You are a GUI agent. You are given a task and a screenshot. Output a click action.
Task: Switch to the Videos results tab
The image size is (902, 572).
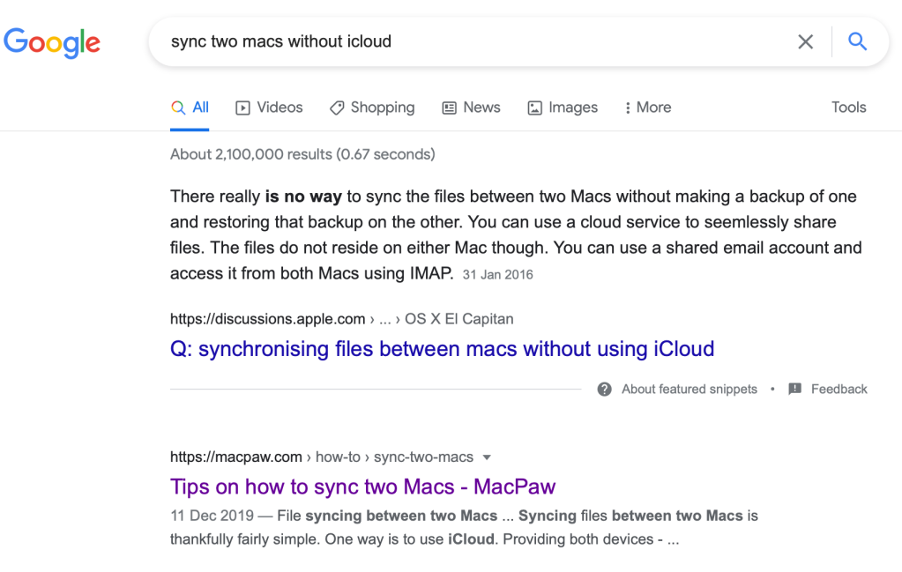(269, 108)
